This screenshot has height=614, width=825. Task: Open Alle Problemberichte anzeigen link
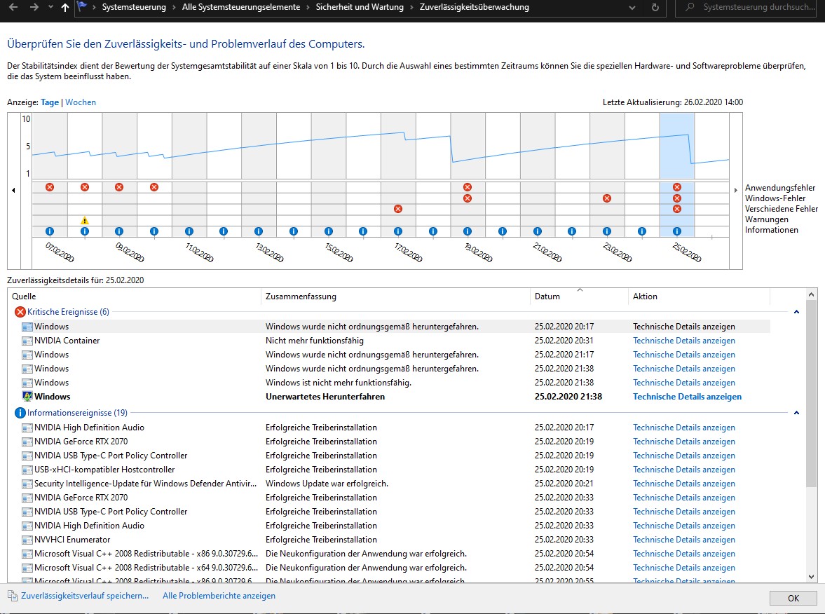coord(219,596)
